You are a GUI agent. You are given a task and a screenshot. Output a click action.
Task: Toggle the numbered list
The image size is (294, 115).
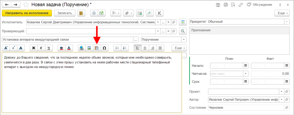pyautogui.click(x=125, y=48)
